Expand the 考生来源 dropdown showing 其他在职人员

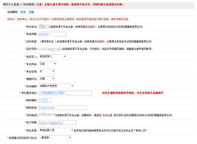click(56, 130)
